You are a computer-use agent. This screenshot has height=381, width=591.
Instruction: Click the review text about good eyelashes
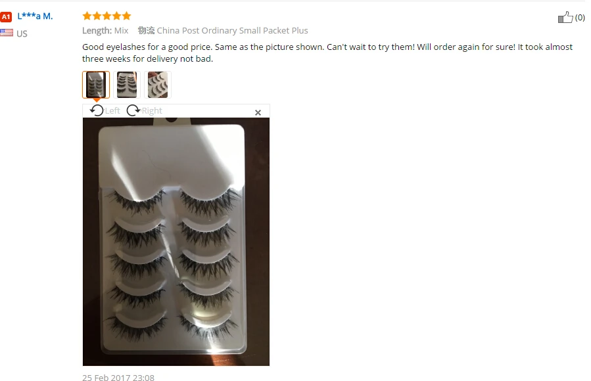[x=327, y=53]
